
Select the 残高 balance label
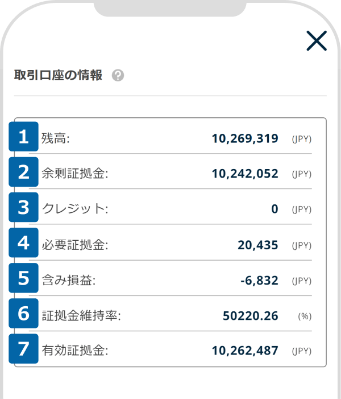[x=55, y=138]
